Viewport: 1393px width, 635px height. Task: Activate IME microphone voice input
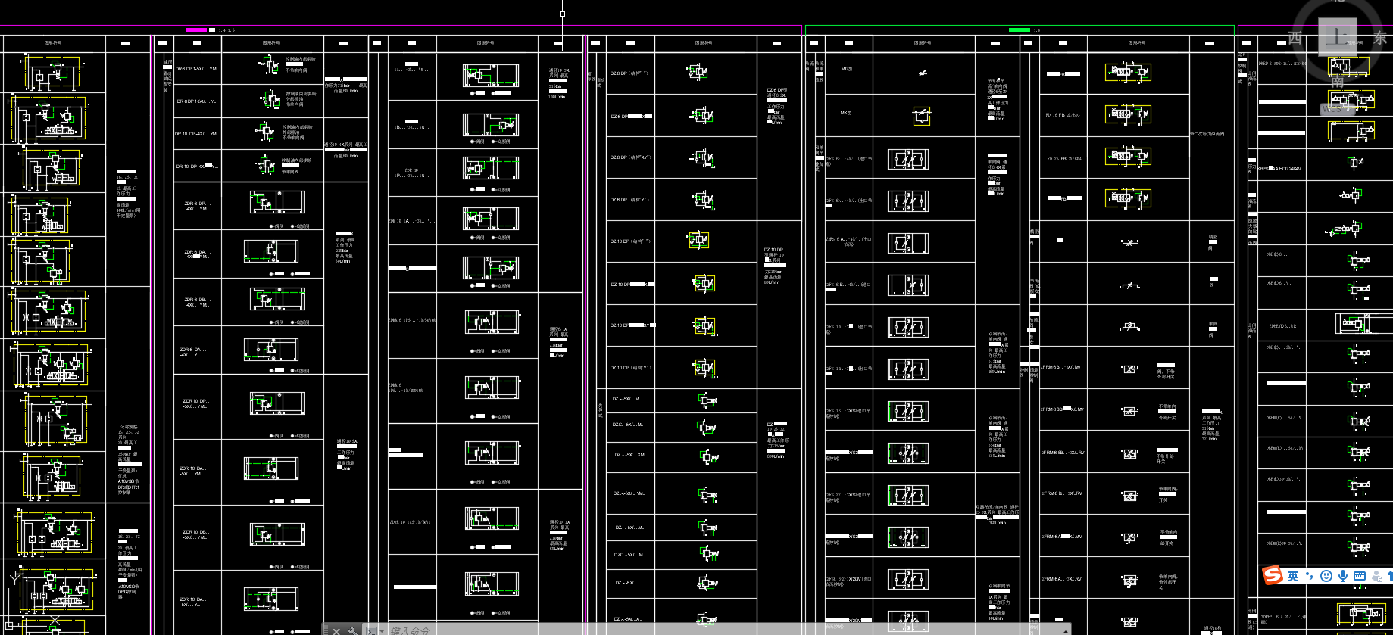(x=1343, y=576)
